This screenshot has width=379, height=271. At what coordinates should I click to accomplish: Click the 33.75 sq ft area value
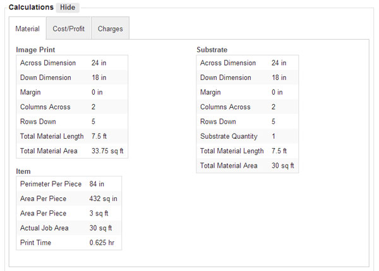coord(107,151)
